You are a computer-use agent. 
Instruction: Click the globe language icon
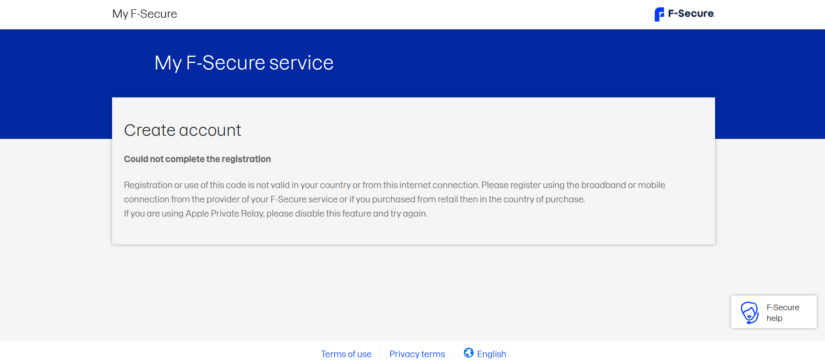[x=469, y=353]
